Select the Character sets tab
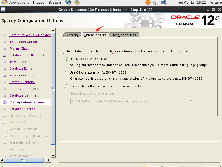Image resolution: width=222 pixels, height=167 pixels. point(95,35)
